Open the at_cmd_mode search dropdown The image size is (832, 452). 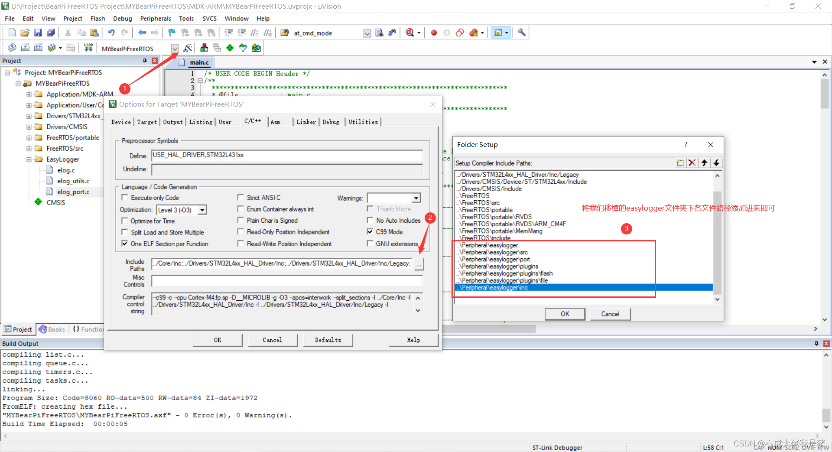pos(367,33)
